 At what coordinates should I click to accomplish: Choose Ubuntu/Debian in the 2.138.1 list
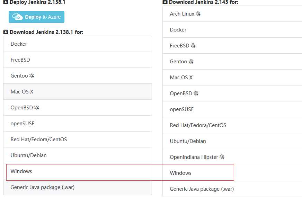click(78, 155)
